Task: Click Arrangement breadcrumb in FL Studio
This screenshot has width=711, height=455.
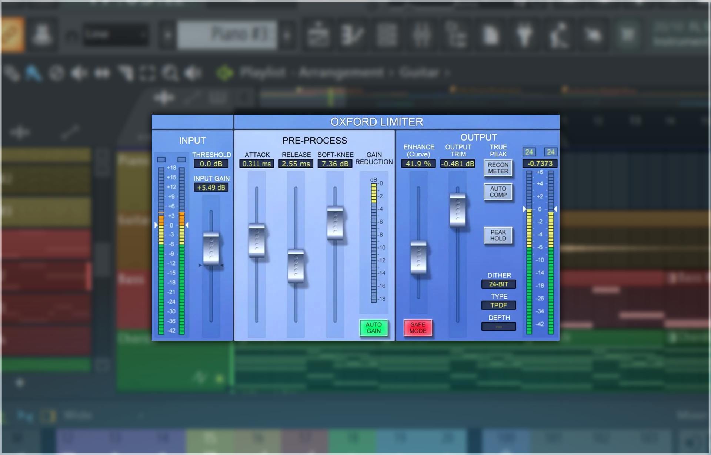Action: coord(341,73)
